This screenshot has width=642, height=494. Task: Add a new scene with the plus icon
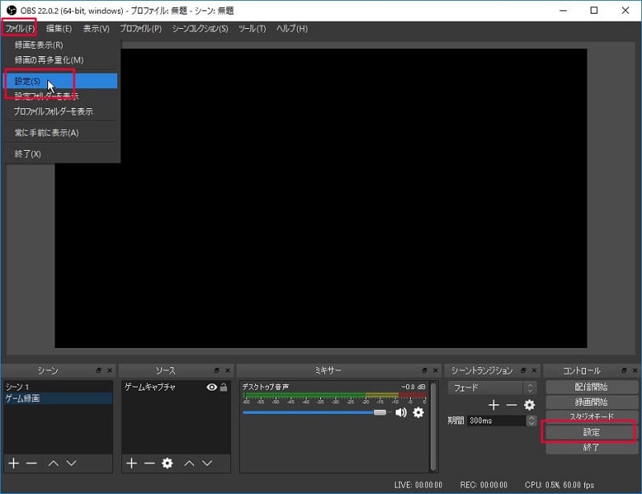coord(12,463)
